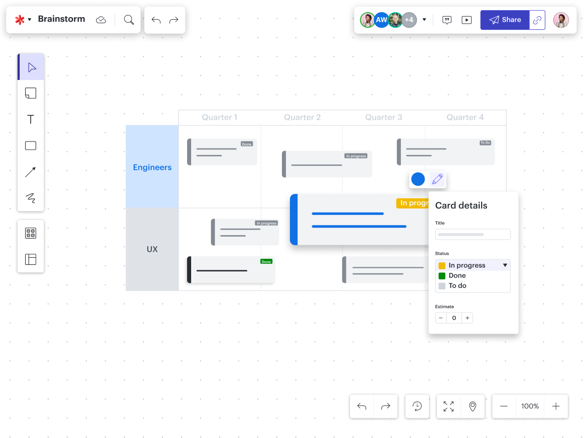Click the search magnifier icon

pyautogui.click(x=129, y=20)
